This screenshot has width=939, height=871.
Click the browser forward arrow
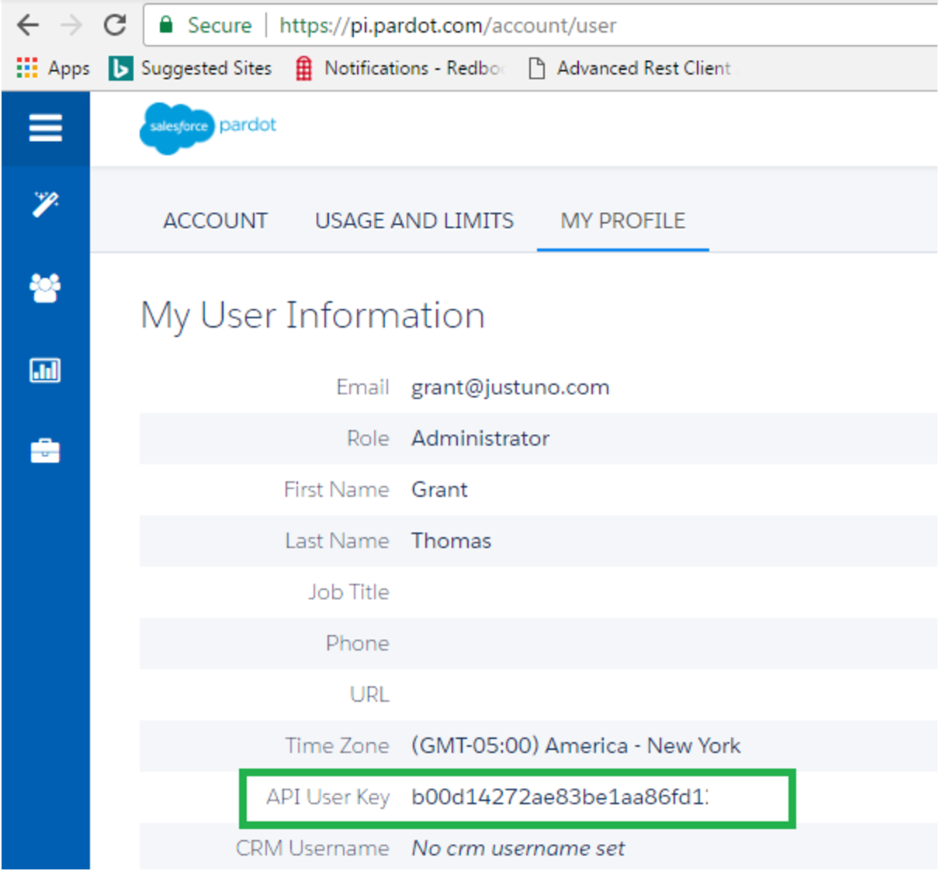click(x=71, y=26)
